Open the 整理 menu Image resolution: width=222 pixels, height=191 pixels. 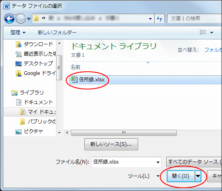pyautogui.click(x=18, y=33)
